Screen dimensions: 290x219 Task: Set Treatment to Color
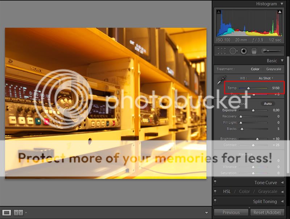coord(255,69)
